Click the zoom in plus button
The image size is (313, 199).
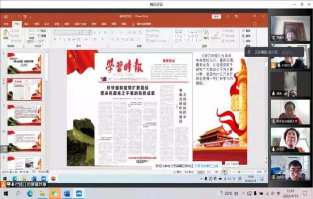click(x=254, y=172)
